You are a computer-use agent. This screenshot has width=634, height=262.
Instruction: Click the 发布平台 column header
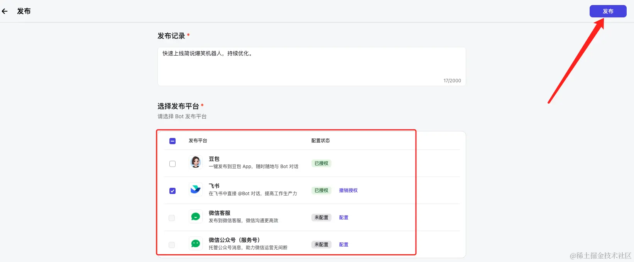(x=198, y=141)
